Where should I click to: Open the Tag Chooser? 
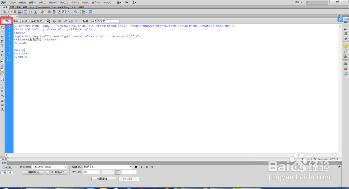tap(91, 12)
